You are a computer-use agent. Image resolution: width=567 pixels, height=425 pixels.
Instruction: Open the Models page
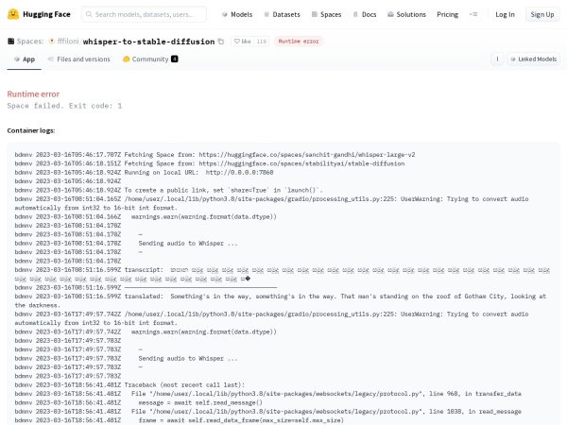click(237, 14)
